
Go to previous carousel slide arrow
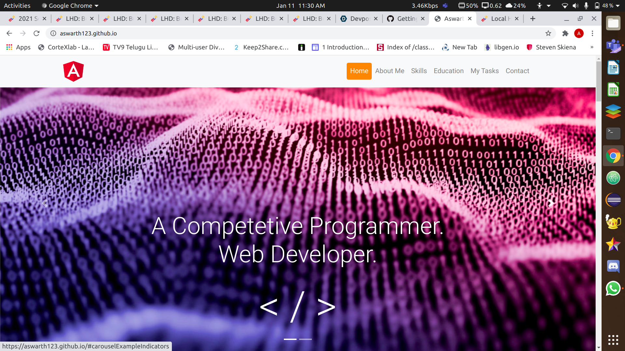45,203
